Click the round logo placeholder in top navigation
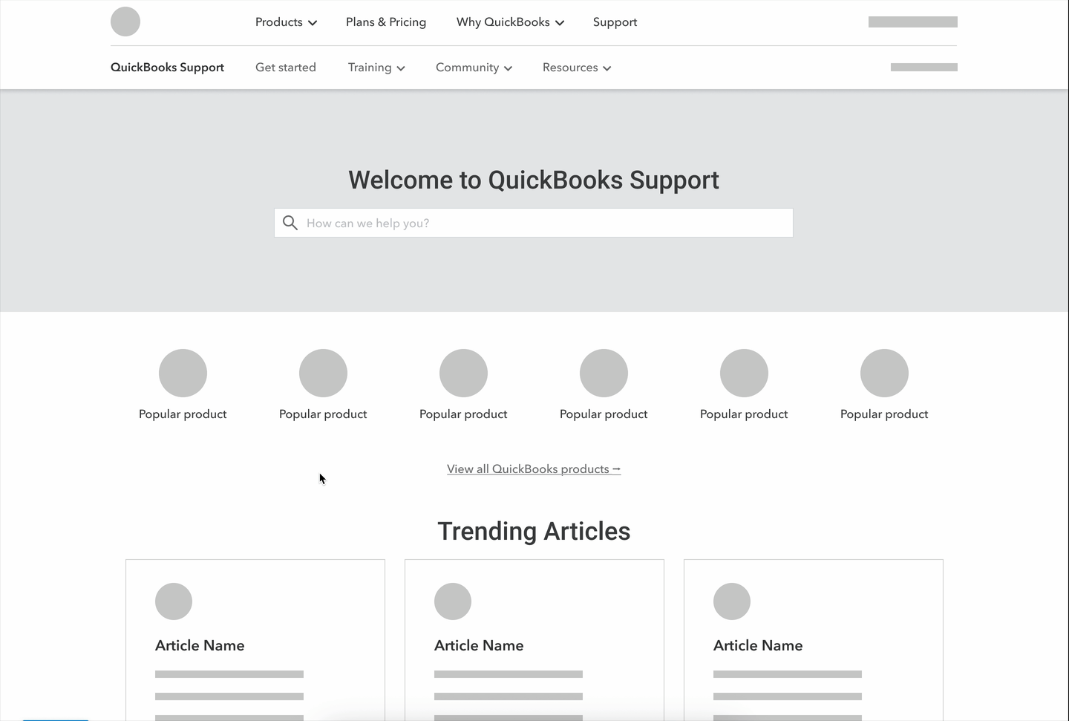The width and height of the screenshot is (1069, 721). click(125, 22)
